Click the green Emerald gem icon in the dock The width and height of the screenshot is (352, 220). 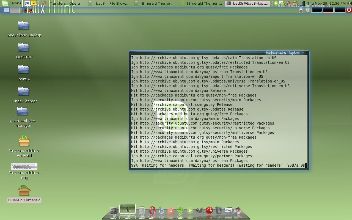point(180,210)
